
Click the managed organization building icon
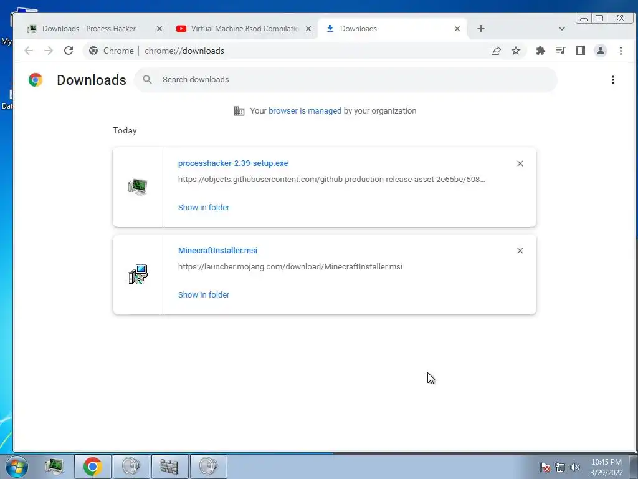click(239, 111)
